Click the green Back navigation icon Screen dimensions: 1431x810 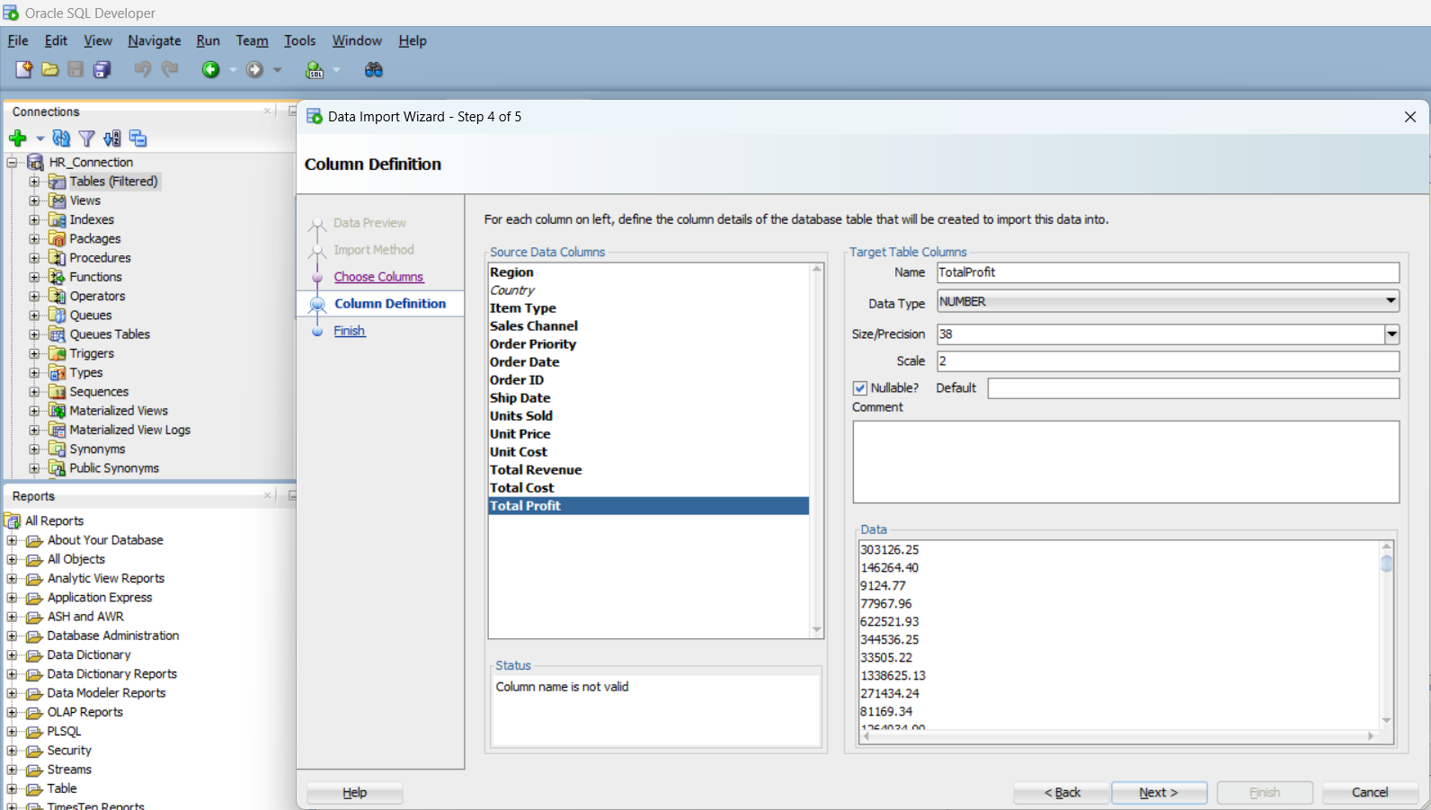click(x=210, y=69)
